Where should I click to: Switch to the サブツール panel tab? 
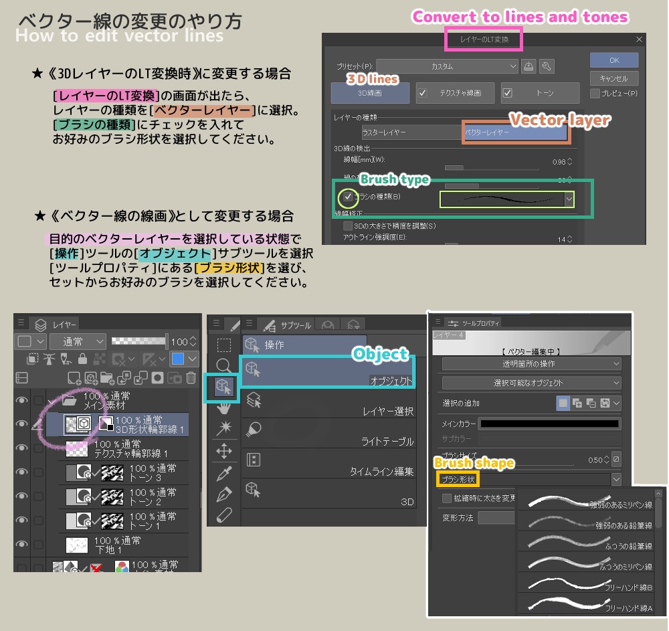click(296, 325)
